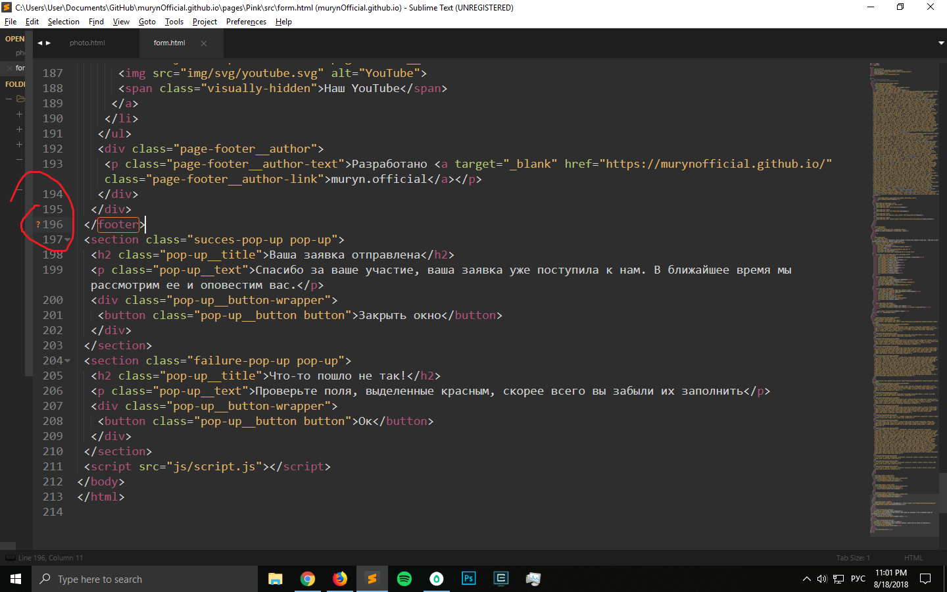Open Spotify from the taskbar
This screenshot has width=947, height=592.
(x=404, y=579)
